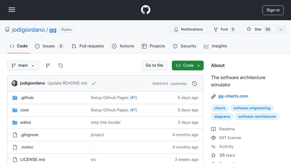
Task: Click the core folder icon
Action: point(15,110)
